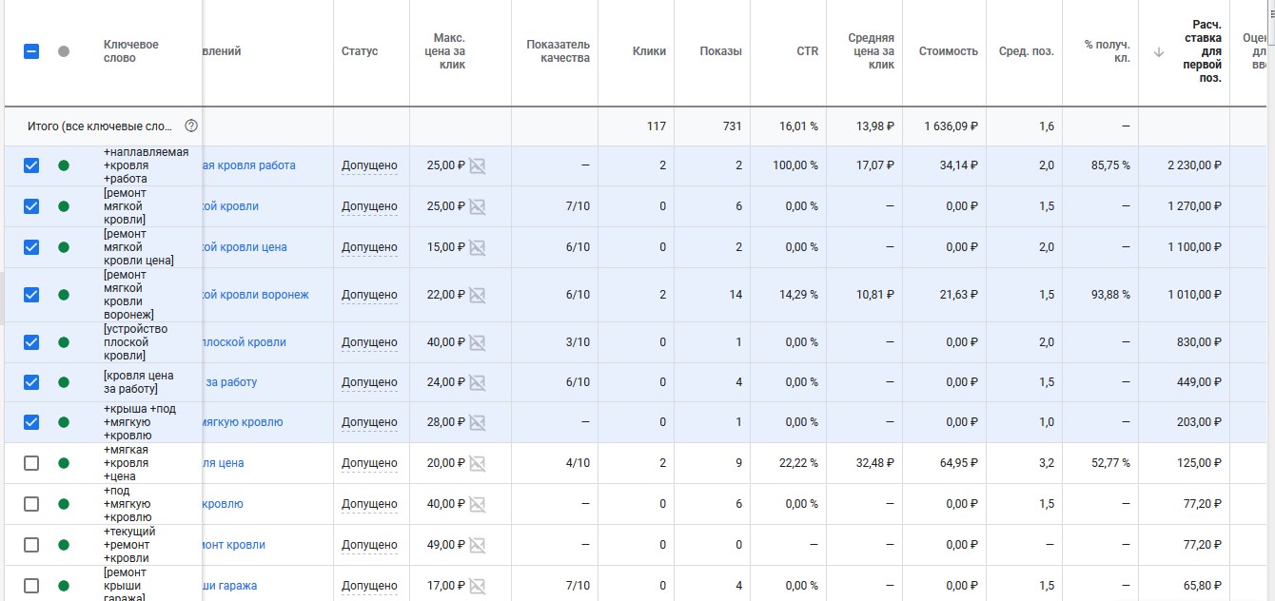Sort by the '% получ. кл.' column header
Image resolution: width=1275 pixels, height=601 pixels.
pos(1108,51)
